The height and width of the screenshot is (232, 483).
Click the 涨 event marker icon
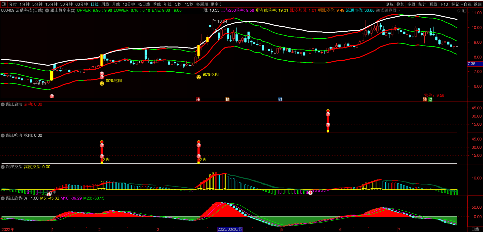point(198,99)
